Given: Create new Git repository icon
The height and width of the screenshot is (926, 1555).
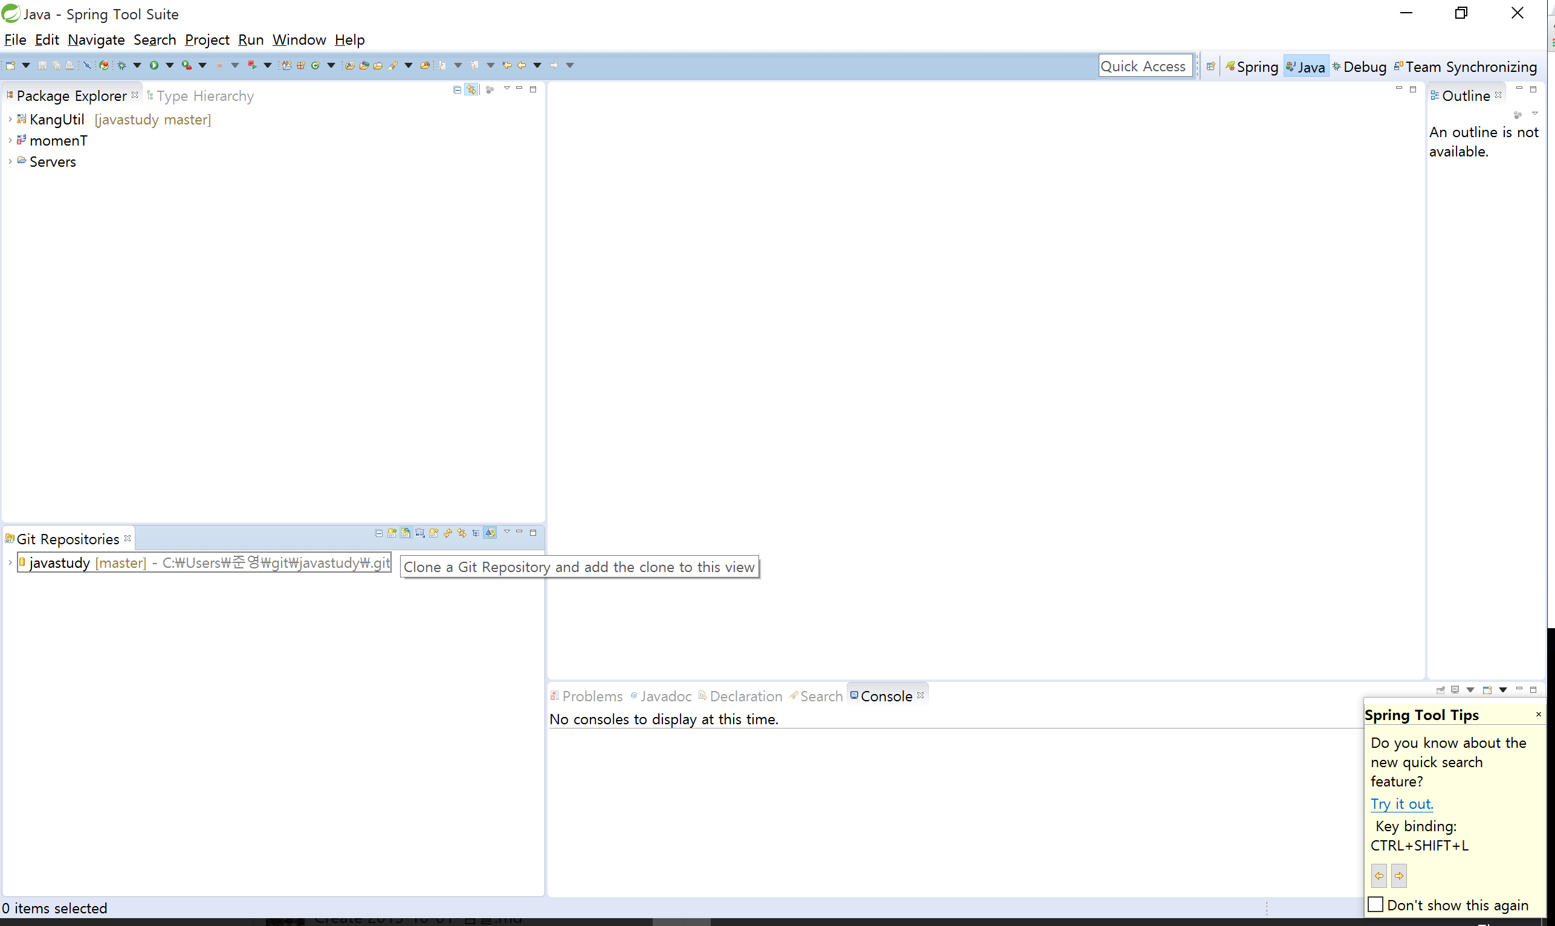Looking at the screenshot, I should click(434, 533).
